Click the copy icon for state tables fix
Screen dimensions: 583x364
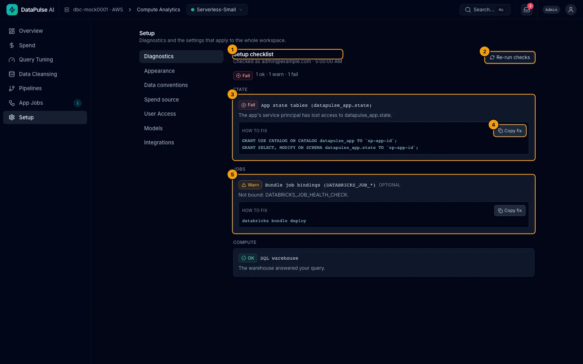pos(500,131)
